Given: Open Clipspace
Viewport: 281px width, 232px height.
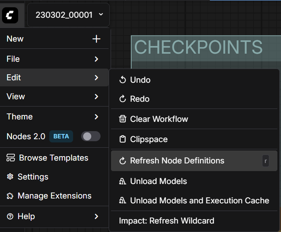Looking at the screenshot, I should coord(194,139).
